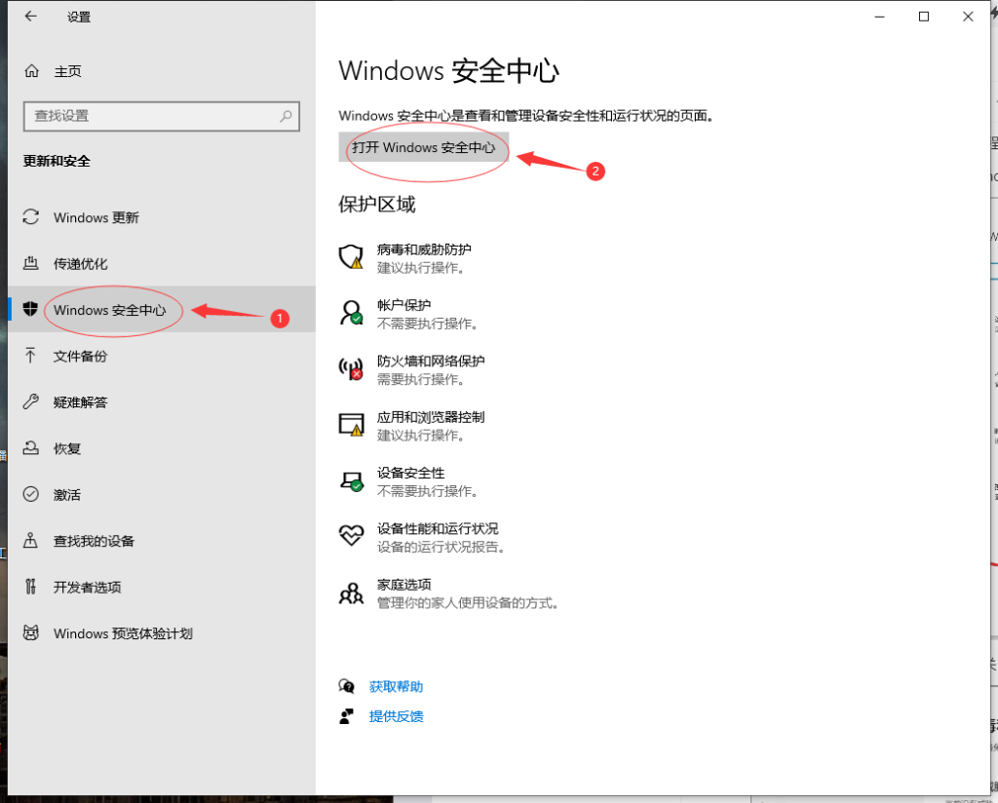Click the 恢复 recovery icon
Viewport: 998px width, 803px height.
click(x=30, y=448)
